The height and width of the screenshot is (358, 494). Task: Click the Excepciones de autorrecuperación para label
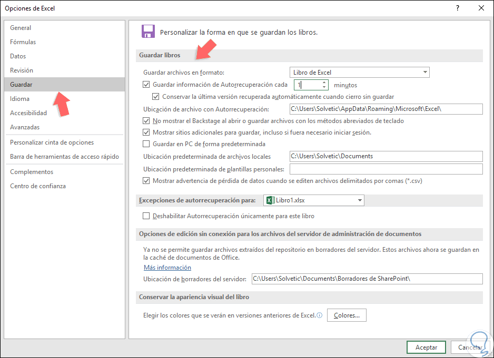point(197,200)
